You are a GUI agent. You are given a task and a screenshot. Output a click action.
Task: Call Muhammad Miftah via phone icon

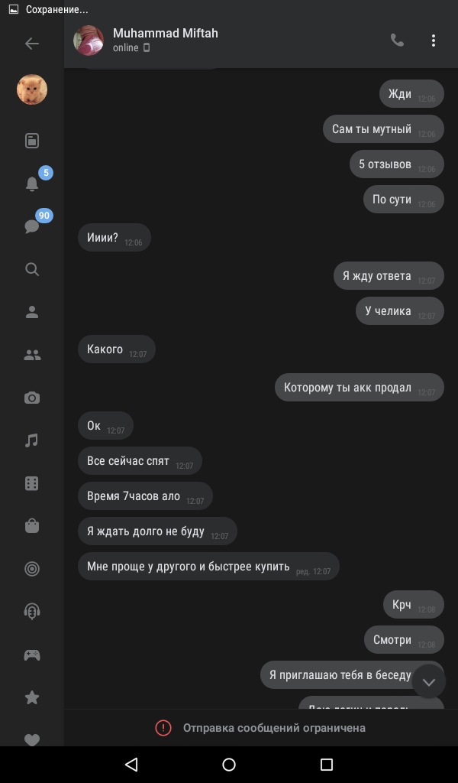pyautogui.click(x=397, y=41)
